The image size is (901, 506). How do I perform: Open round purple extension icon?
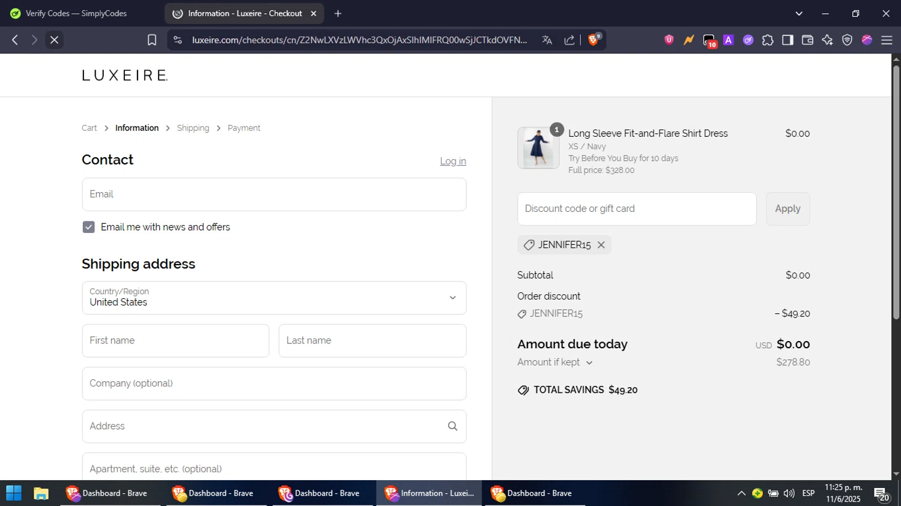click(x=748, y=40)
